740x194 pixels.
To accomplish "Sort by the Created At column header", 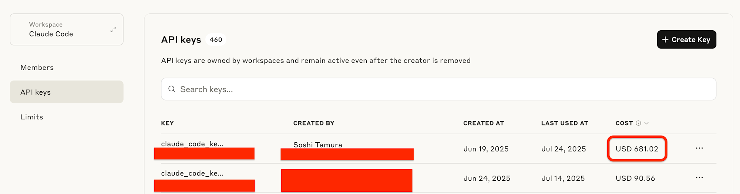I will (484, 123).
